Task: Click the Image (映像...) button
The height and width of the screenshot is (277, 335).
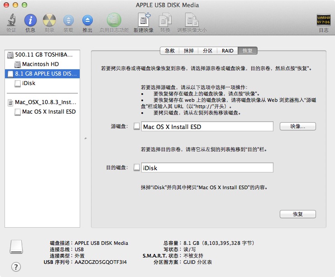Action: [297, 126]
